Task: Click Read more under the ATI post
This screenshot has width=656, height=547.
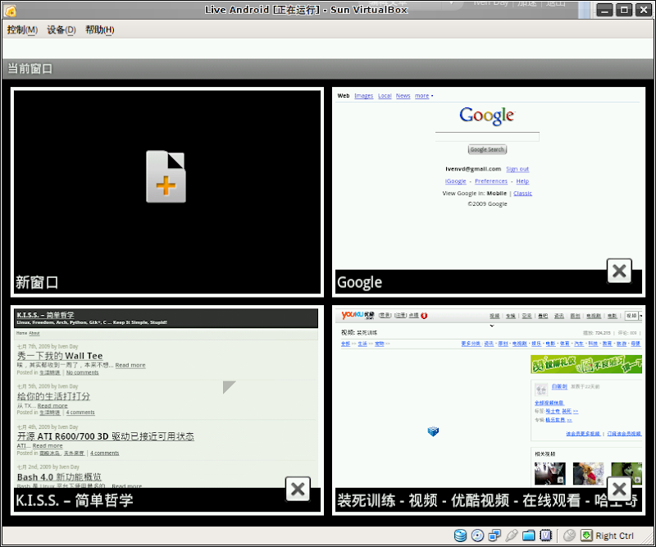Action: click(x=48, y=446)
